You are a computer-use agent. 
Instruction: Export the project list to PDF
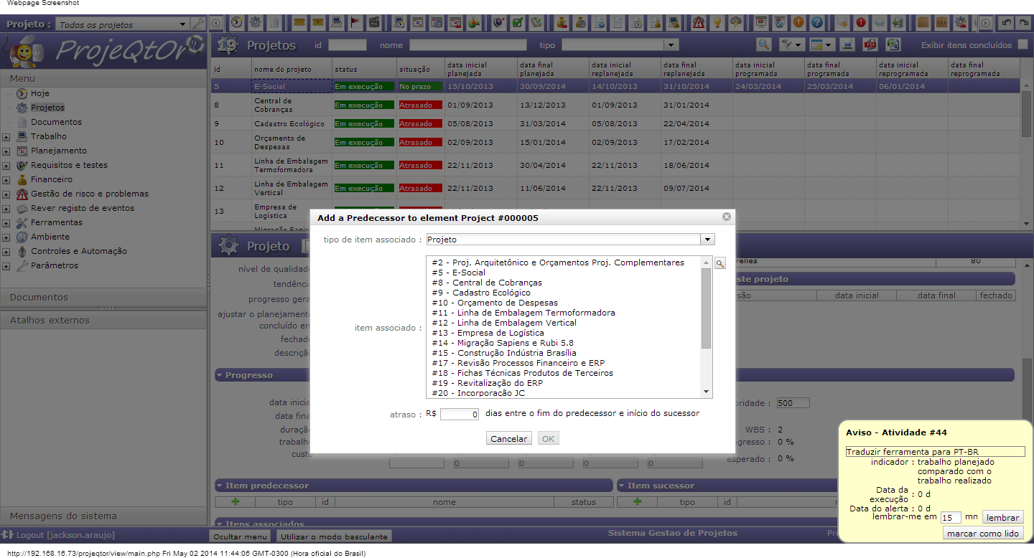pos(870,44)
